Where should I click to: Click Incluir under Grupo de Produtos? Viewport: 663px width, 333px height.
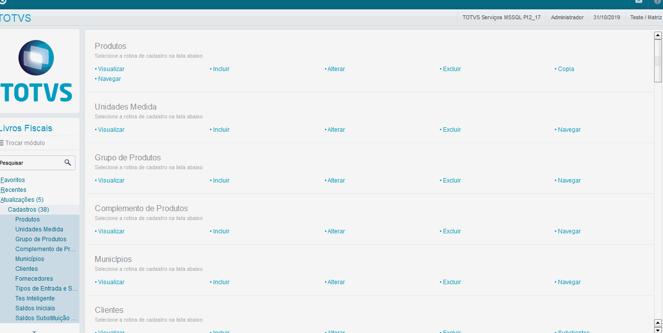(221, 181)
